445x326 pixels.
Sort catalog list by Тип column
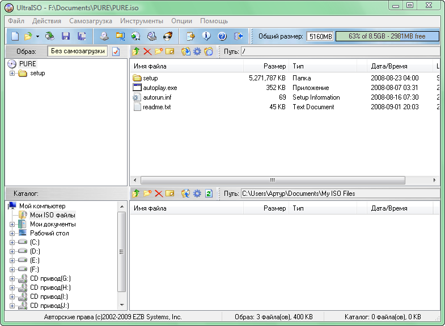click(x=323, y=208)
